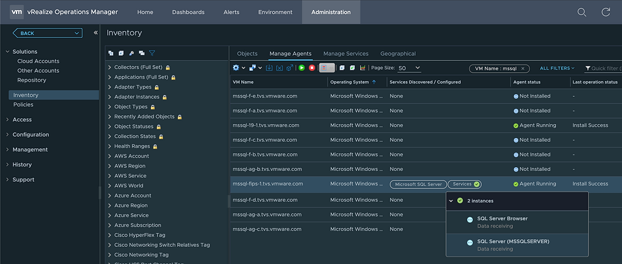Select the mssql-19-1.tvs.vmware.com row

(426, 125)
